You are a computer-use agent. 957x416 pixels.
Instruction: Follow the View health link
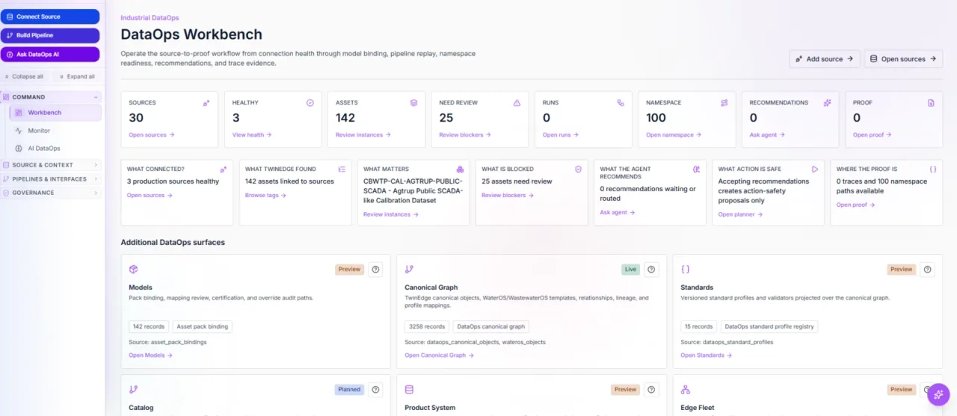252,135
